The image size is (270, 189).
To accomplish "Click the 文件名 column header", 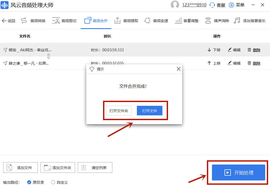I will point(24,36).
